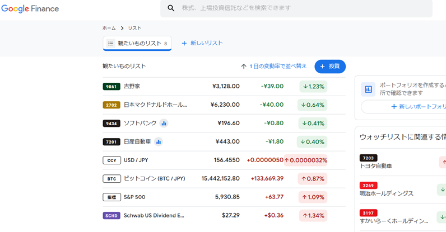Screen dimensions: 446x232
Task: Sort list by 1日の変動率で並べ替え
Action: coord(274,66)
